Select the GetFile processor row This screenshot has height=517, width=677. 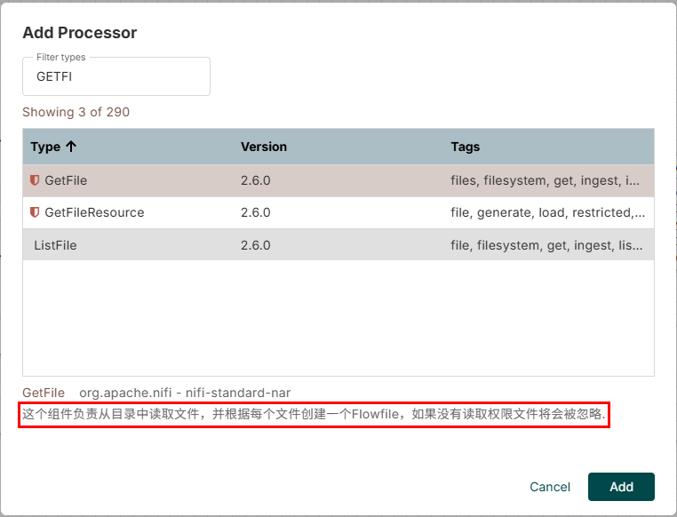[x=338, y=180]
